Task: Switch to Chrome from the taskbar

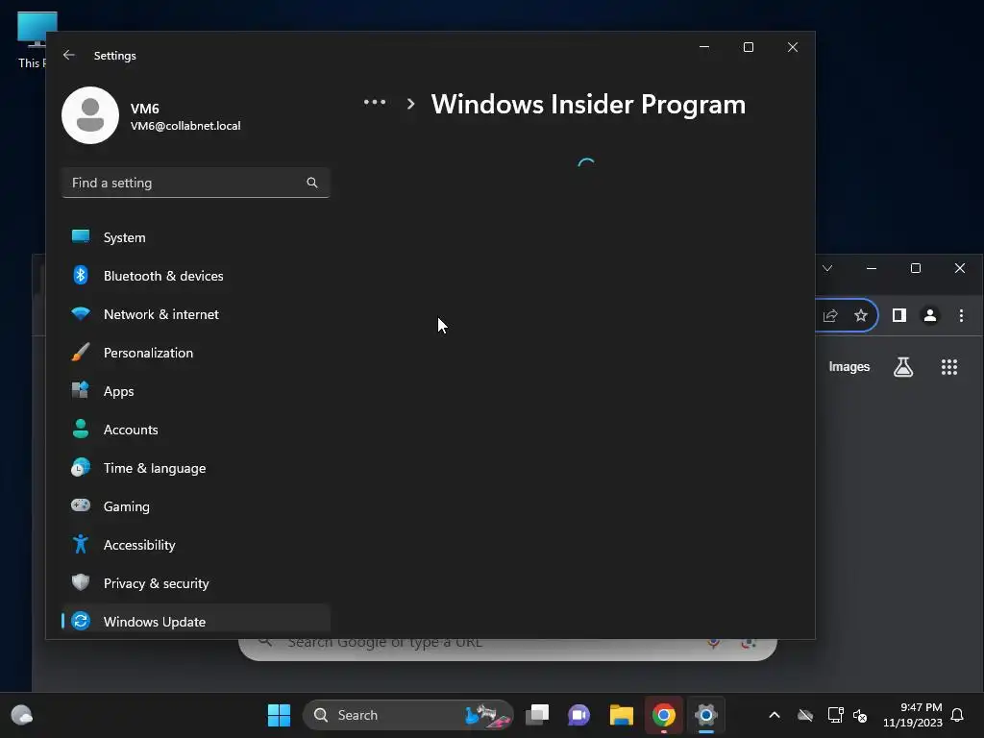Action: pos(663,715)
